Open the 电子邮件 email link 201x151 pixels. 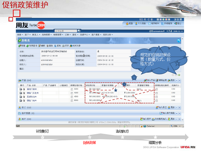(153, 24)
